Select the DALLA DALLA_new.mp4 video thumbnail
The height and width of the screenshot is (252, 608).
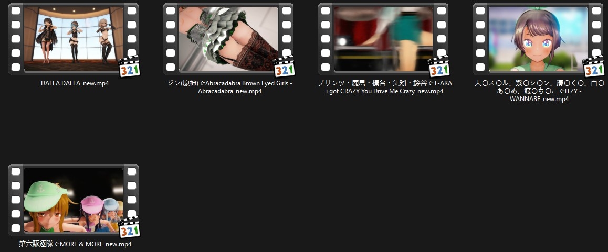74,39
